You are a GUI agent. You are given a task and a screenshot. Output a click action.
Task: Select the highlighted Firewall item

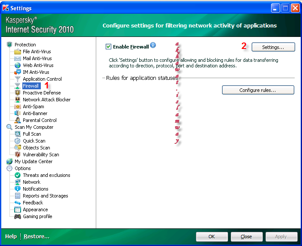point(31,86)
